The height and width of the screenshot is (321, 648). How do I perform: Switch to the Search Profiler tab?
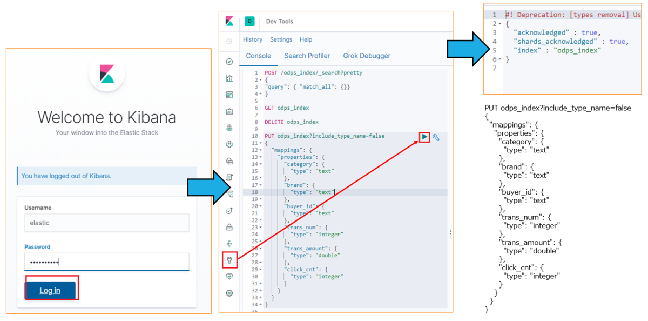(307, 56)
